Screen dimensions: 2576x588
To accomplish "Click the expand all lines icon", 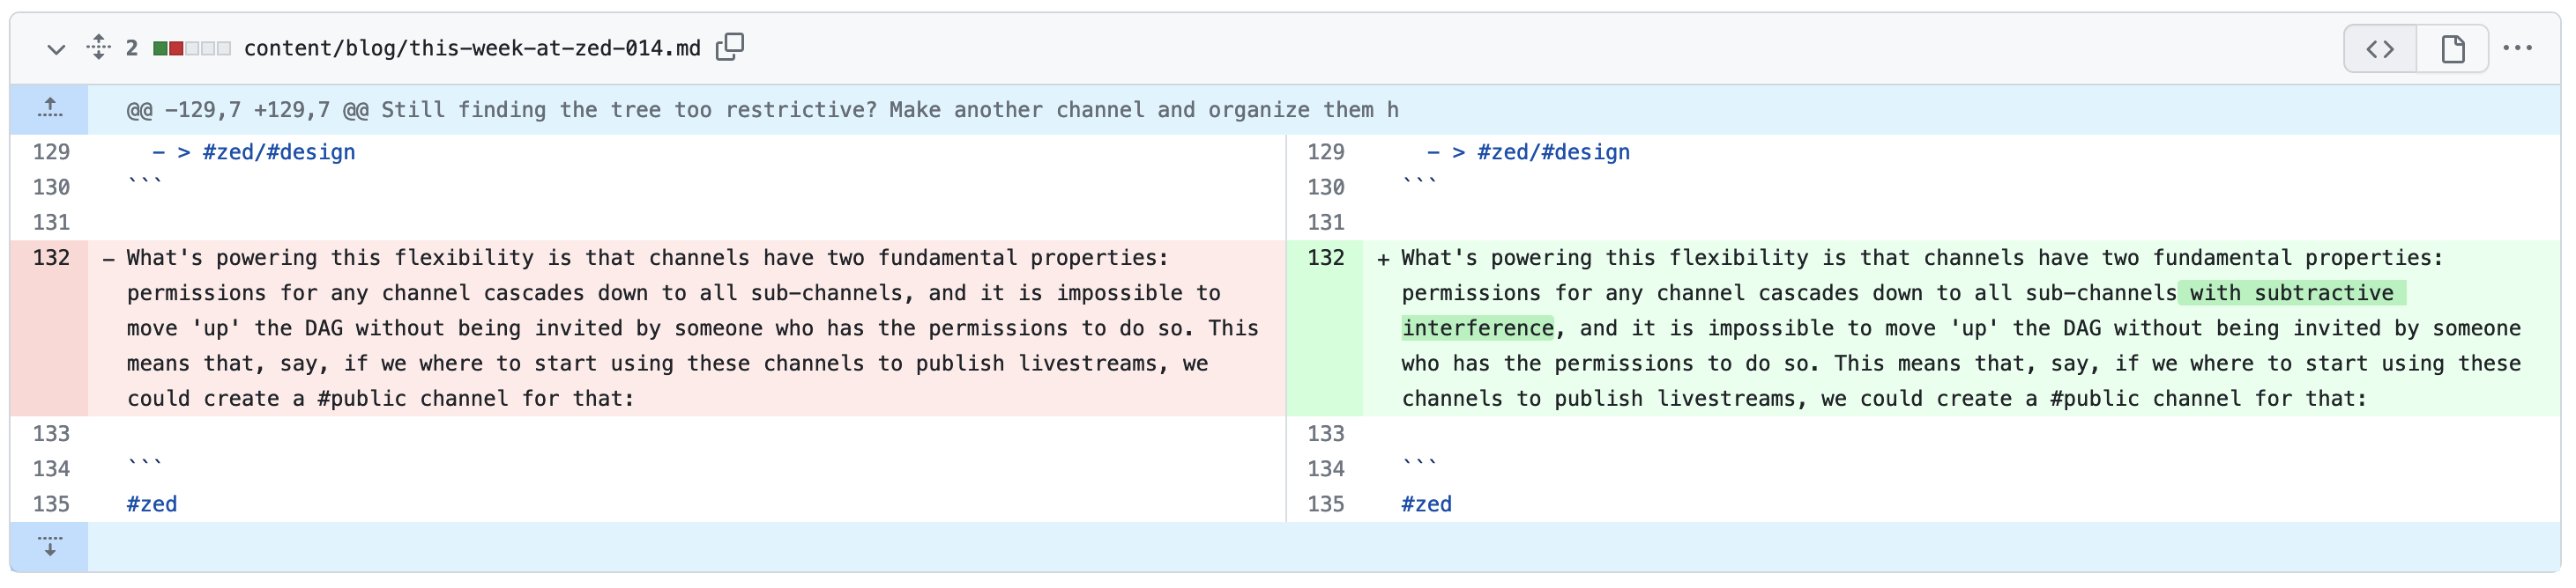I will [98, 47].
